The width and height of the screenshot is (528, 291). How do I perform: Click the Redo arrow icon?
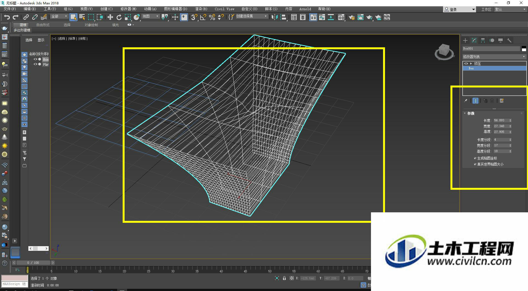[x=15, y=17]
